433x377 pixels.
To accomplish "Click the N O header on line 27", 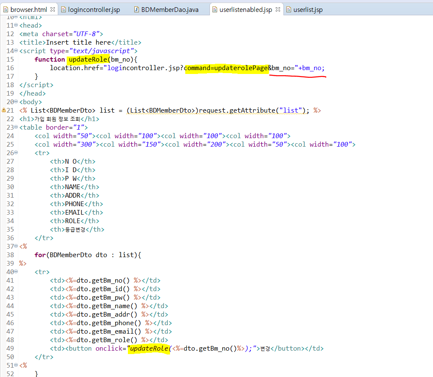I will 71,162.
